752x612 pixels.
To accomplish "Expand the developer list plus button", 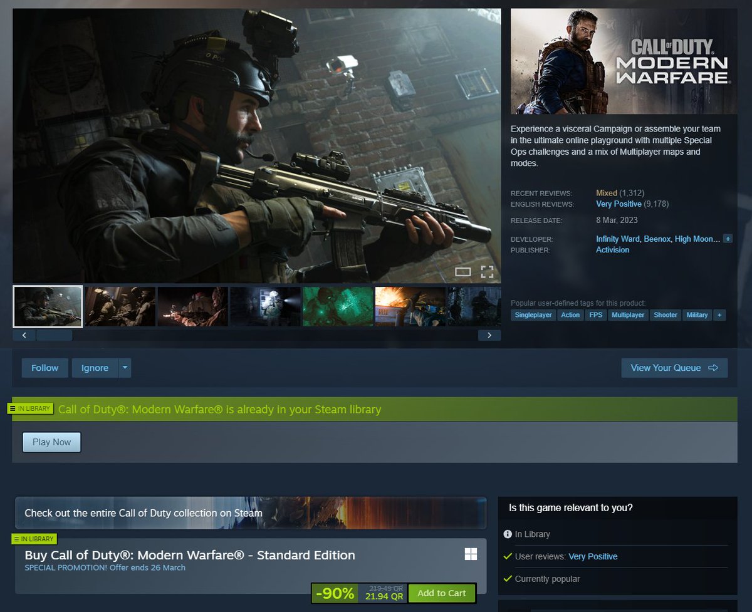I will click(x=728, y=239).
